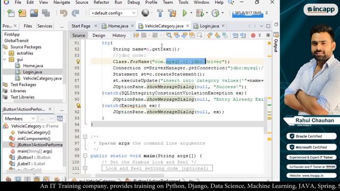Click the Members view options icon
This screenshot has width=340, height=191.
pos(60,118)
